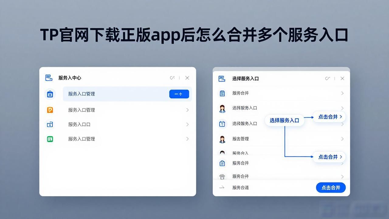389x219 pixels.
Task: Open the chevron on the gray-icon 服务合并 row
Action: click(342, 176)
